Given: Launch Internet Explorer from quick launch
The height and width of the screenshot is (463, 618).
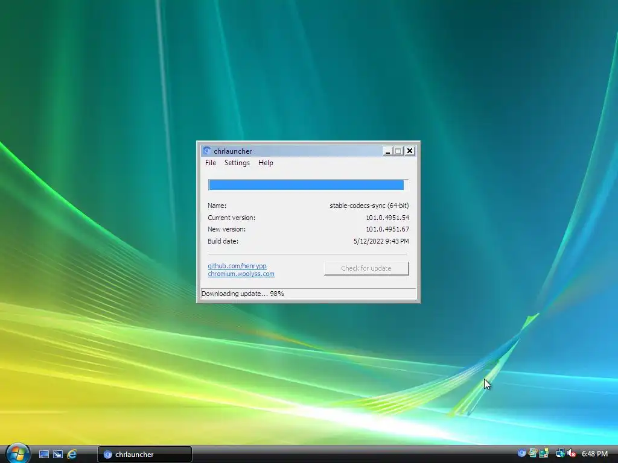Looking at the screenshot, I should point(72,454).
